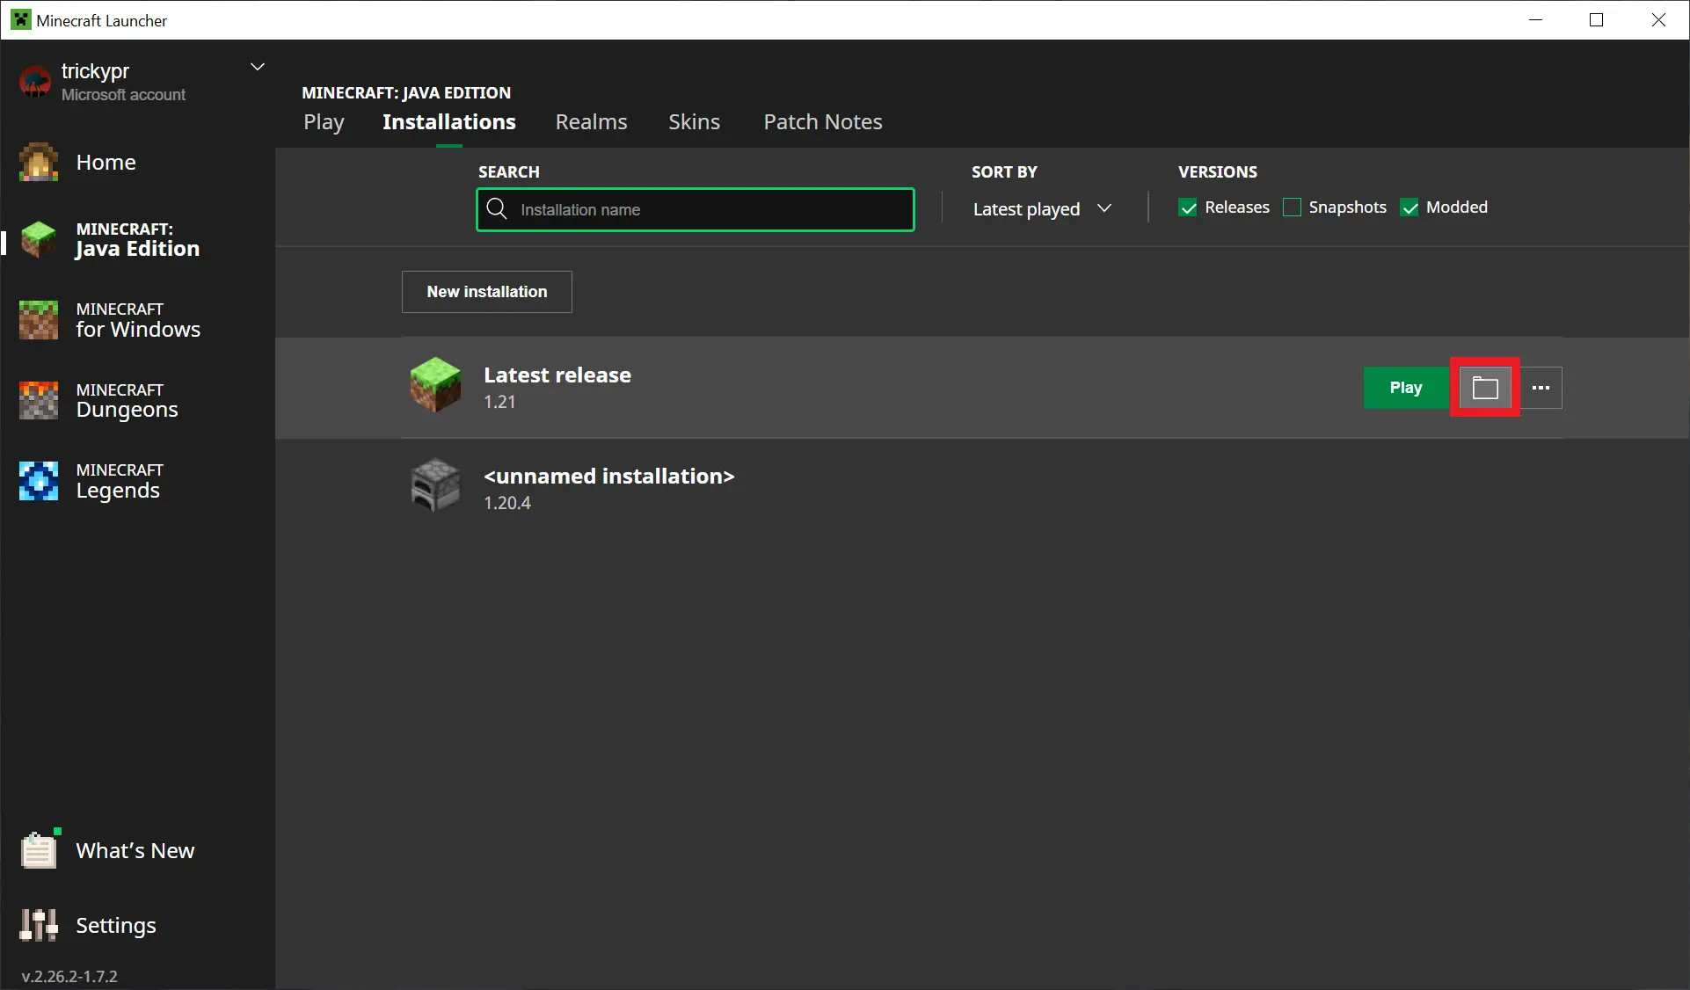Switch to the Skins tab
The image size is (1690, 990).
pyautogui.click(x=694, y=122)
